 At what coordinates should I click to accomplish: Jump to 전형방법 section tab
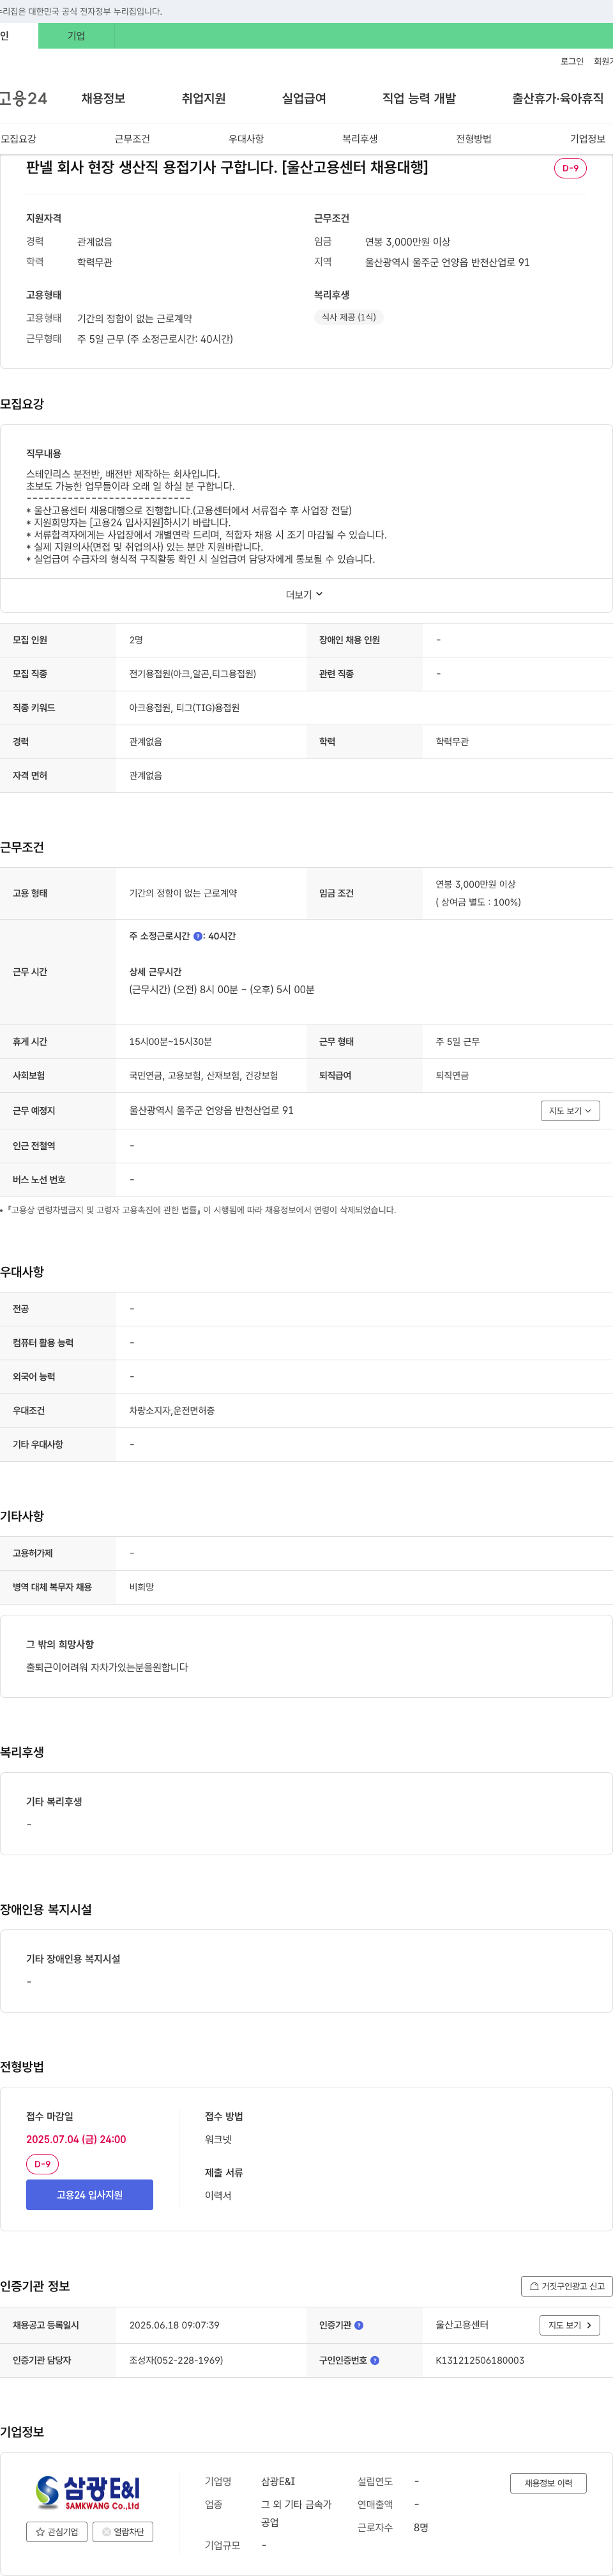coord(474,139)
